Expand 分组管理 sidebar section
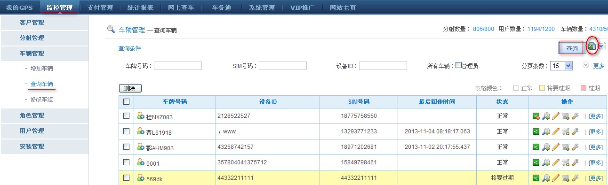608x185 pixels. [x=44, y=38]
